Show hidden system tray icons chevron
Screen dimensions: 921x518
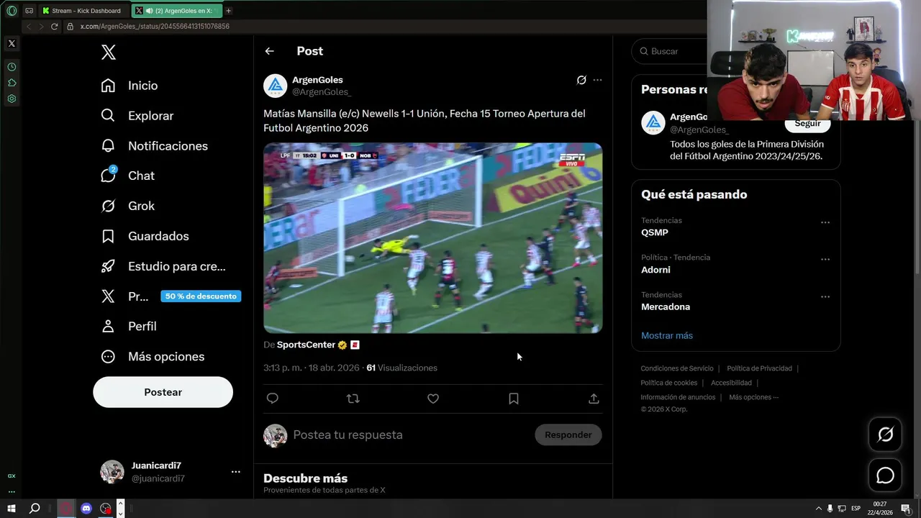[819, 509]
